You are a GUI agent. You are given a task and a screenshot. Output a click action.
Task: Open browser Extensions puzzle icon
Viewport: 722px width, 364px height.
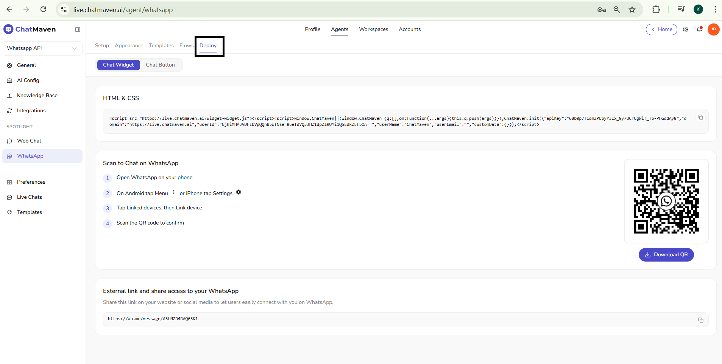[656, 10]
